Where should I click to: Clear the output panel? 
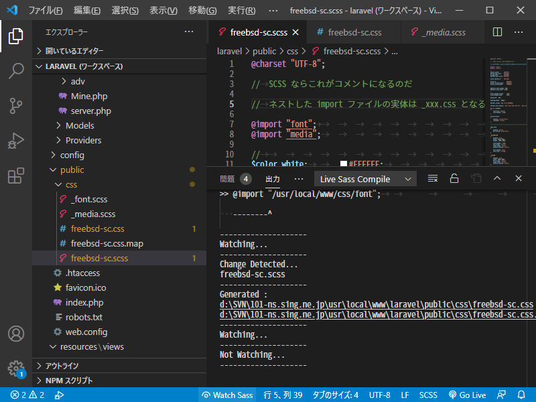pos(433,179)
